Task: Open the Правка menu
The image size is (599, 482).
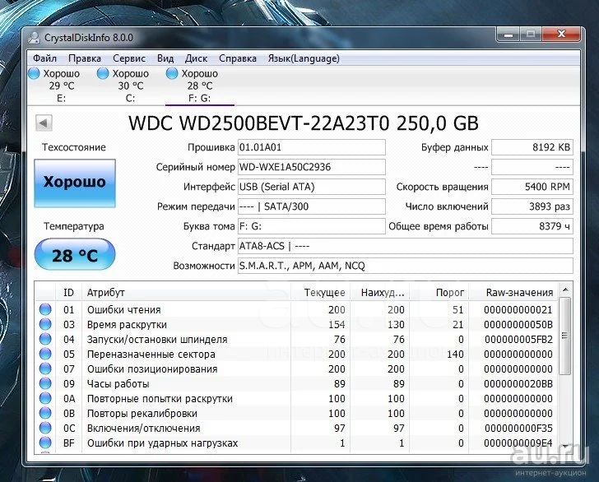Action: tap(85, 58)
